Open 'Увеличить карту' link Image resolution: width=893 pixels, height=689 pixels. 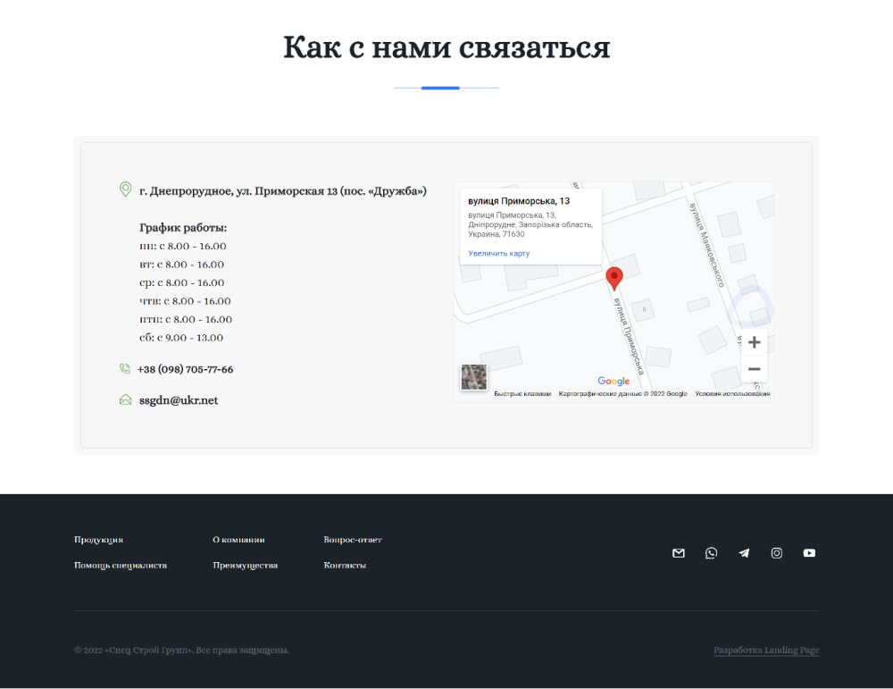coord(499,253)
